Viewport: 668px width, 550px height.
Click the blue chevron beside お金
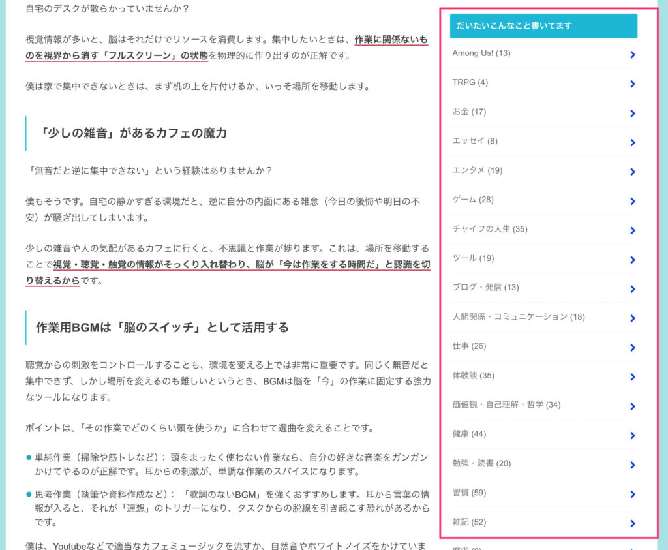coord(632,114)
